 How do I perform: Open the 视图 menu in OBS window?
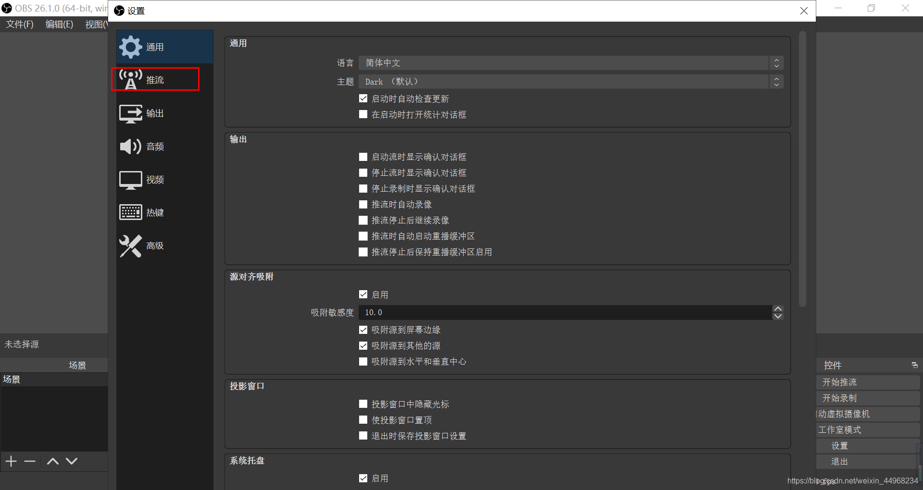pyautogui.click(x=96, y=24)
